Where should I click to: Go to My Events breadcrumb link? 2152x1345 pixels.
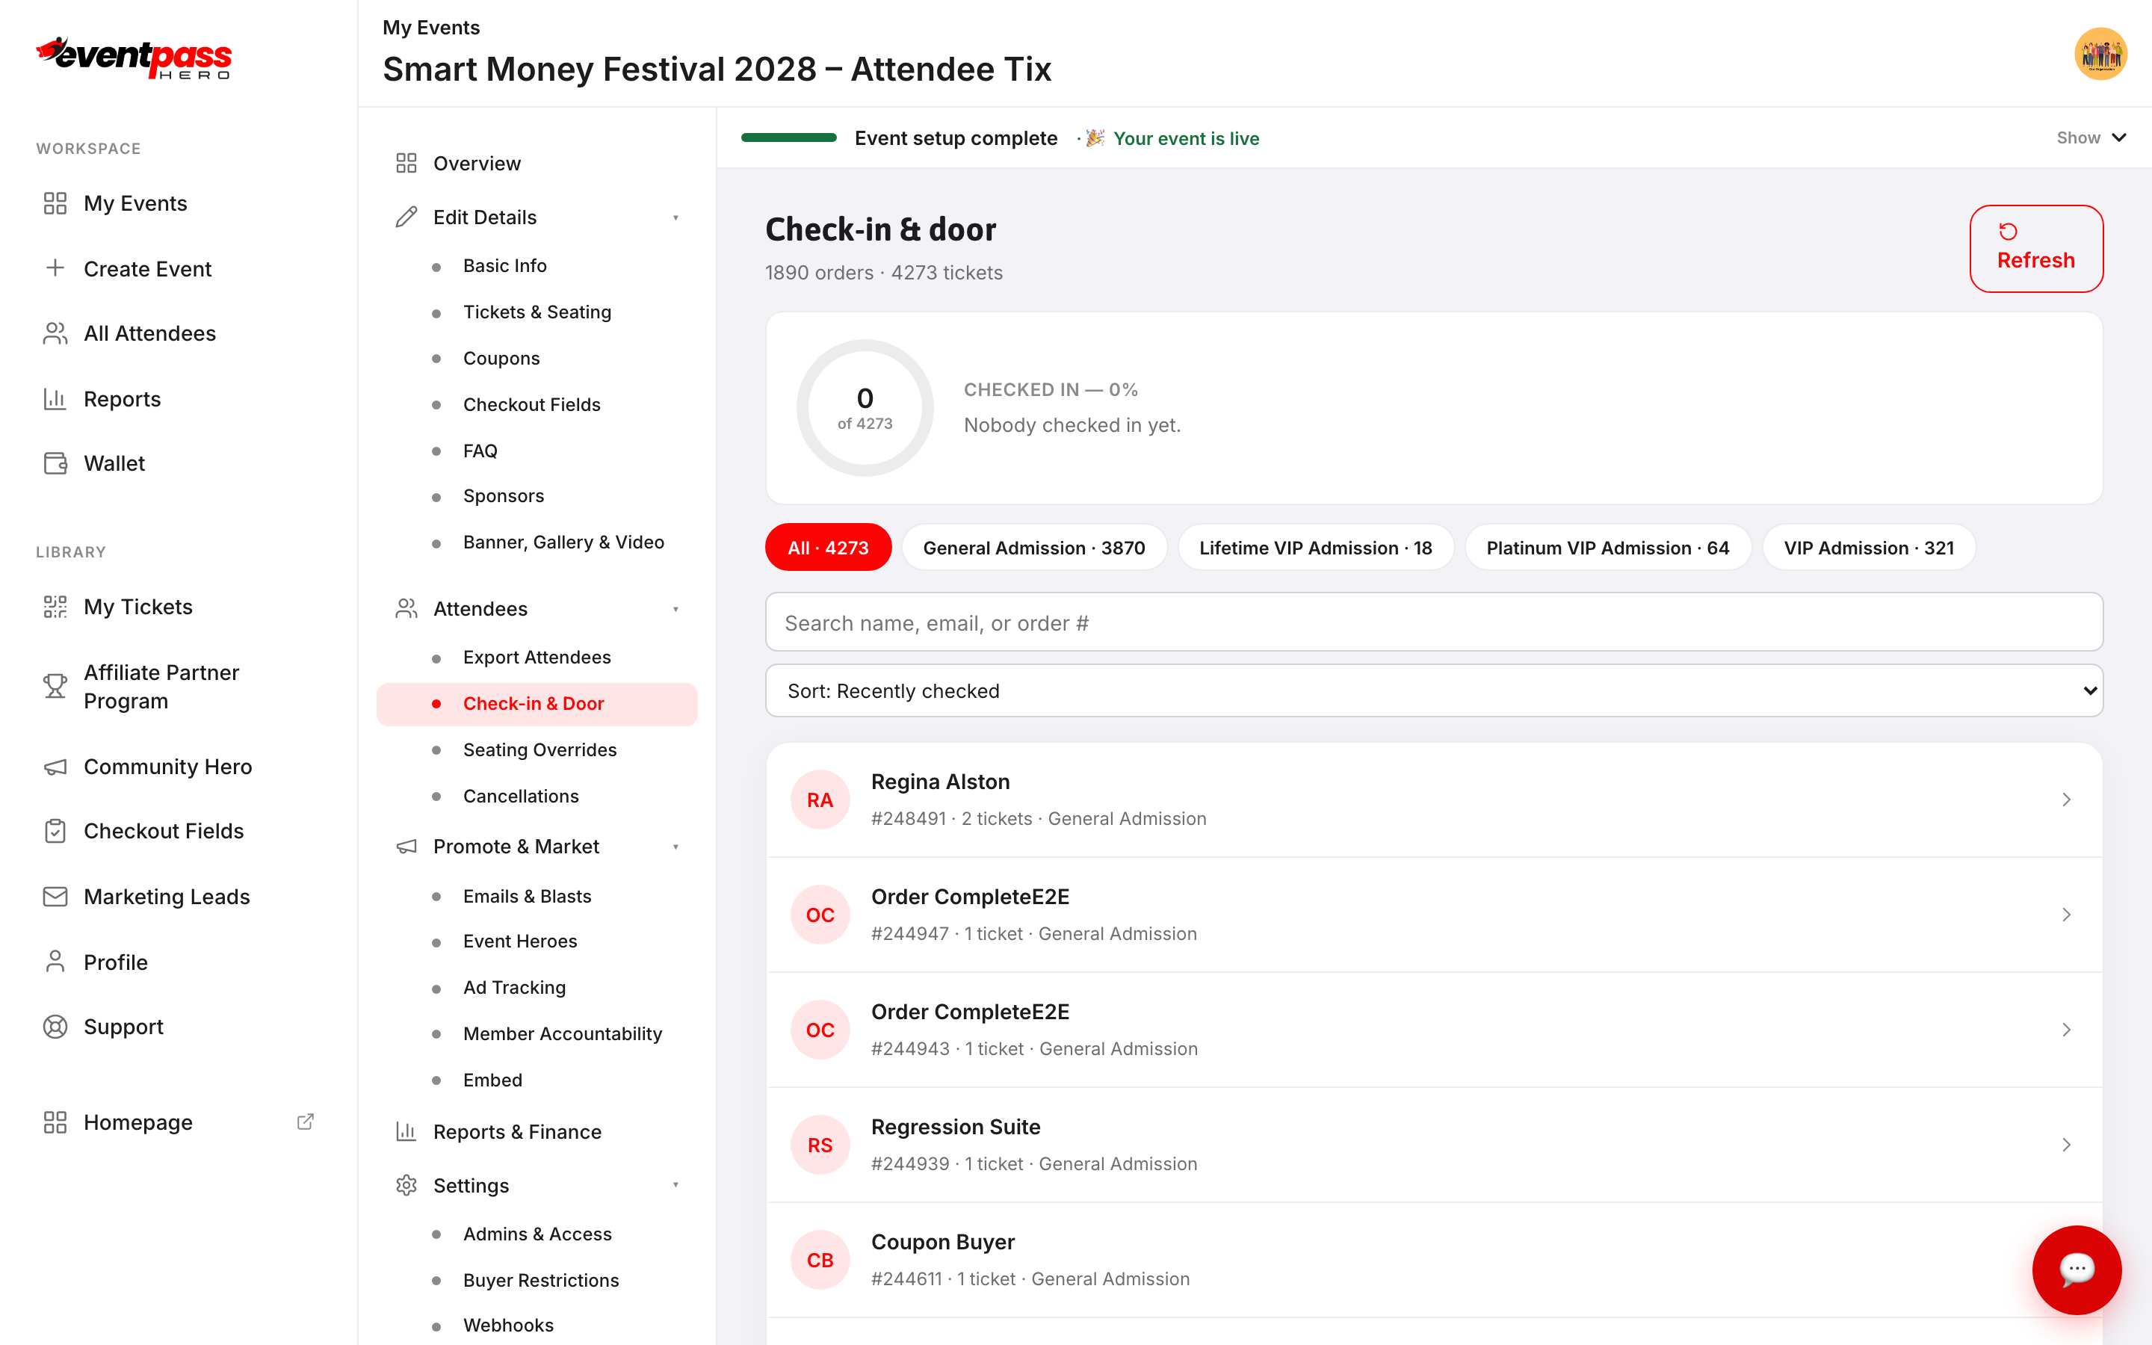(431, 28)
